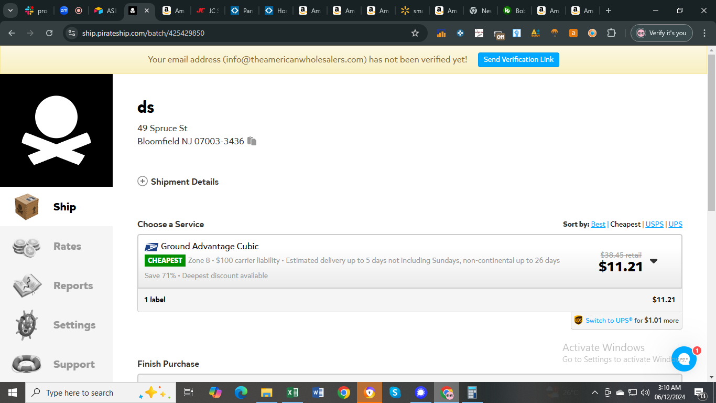716x403 pixels.
Task: Open the Chrome extensions puzzle menu
Action: point(611,33)
